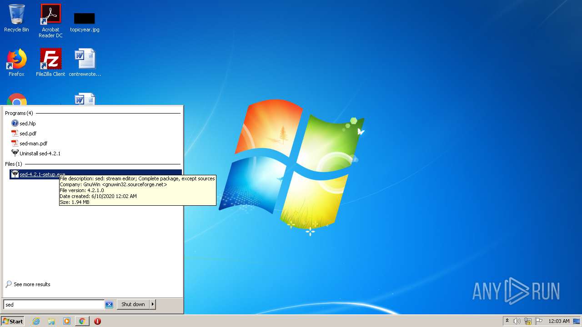Viewport: 582px width, 327px height.
Task: Open sed.hlp from Programs results
Action: pyautogui.click(x=27, y=124)
